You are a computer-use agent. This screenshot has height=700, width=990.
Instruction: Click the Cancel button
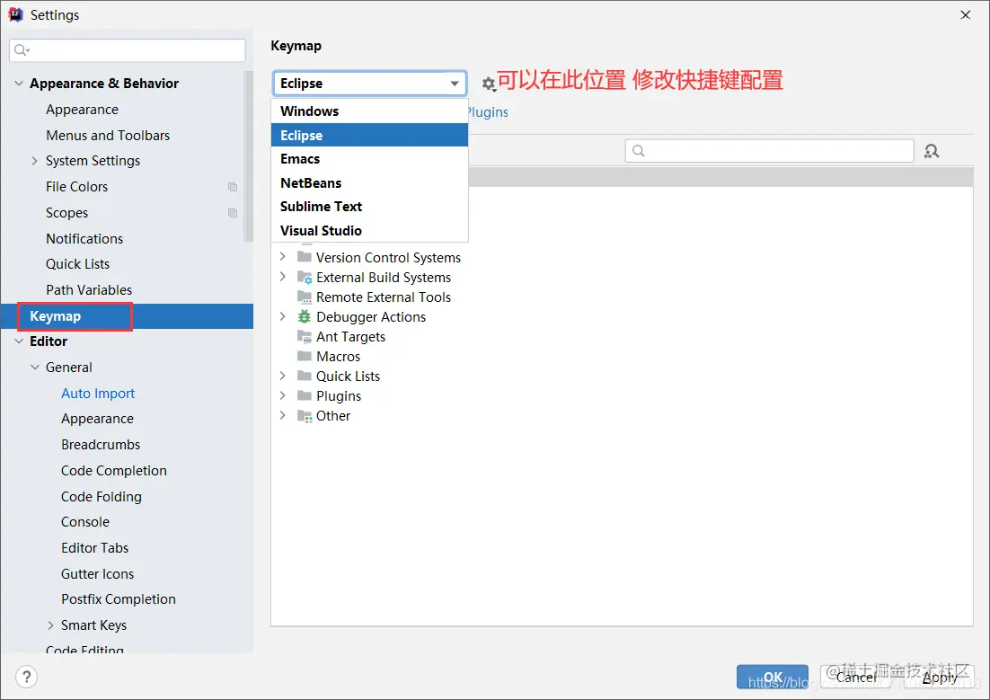point(855,678)
